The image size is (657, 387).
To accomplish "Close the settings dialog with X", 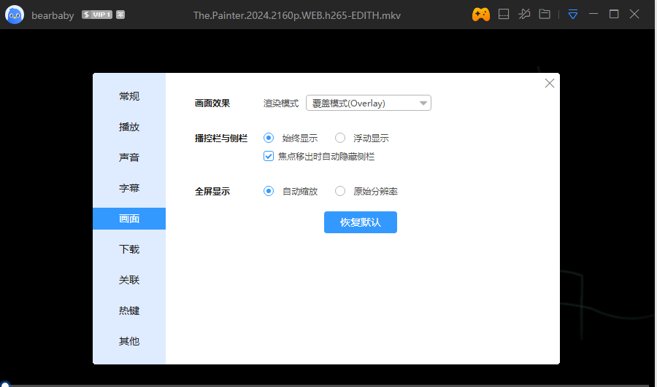I will tap(550, 83).
